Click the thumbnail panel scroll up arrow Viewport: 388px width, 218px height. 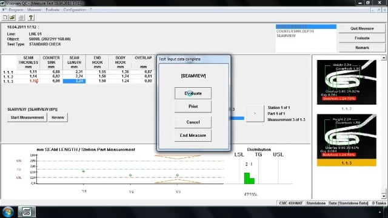coord(384,58)
